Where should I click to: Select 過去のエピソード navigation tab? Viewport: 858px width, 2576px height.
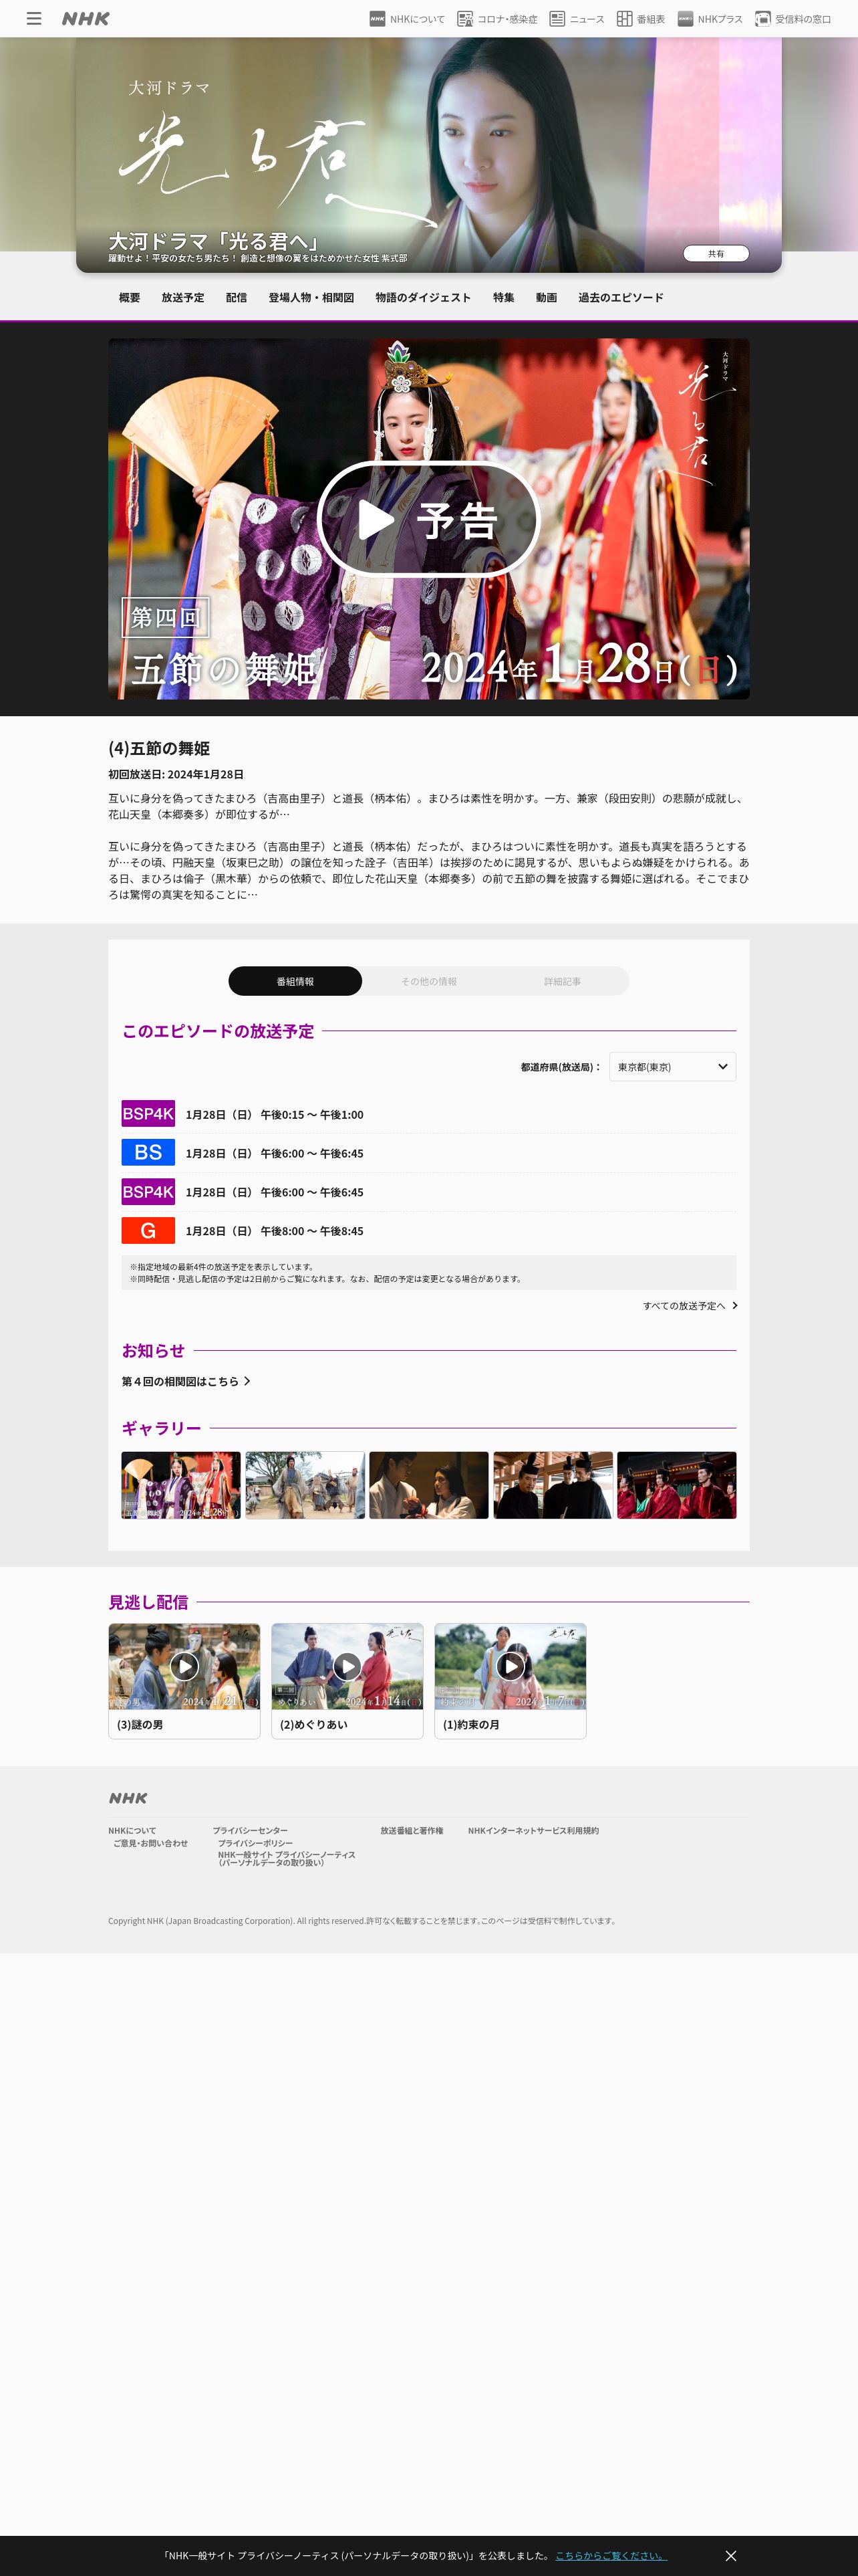[x=621, y=297]
